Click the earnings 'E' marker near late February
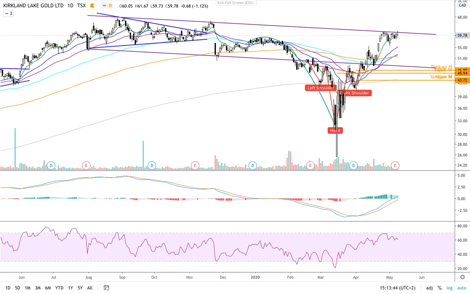Viewport: 470px width, 294px height. pos(310,166)
